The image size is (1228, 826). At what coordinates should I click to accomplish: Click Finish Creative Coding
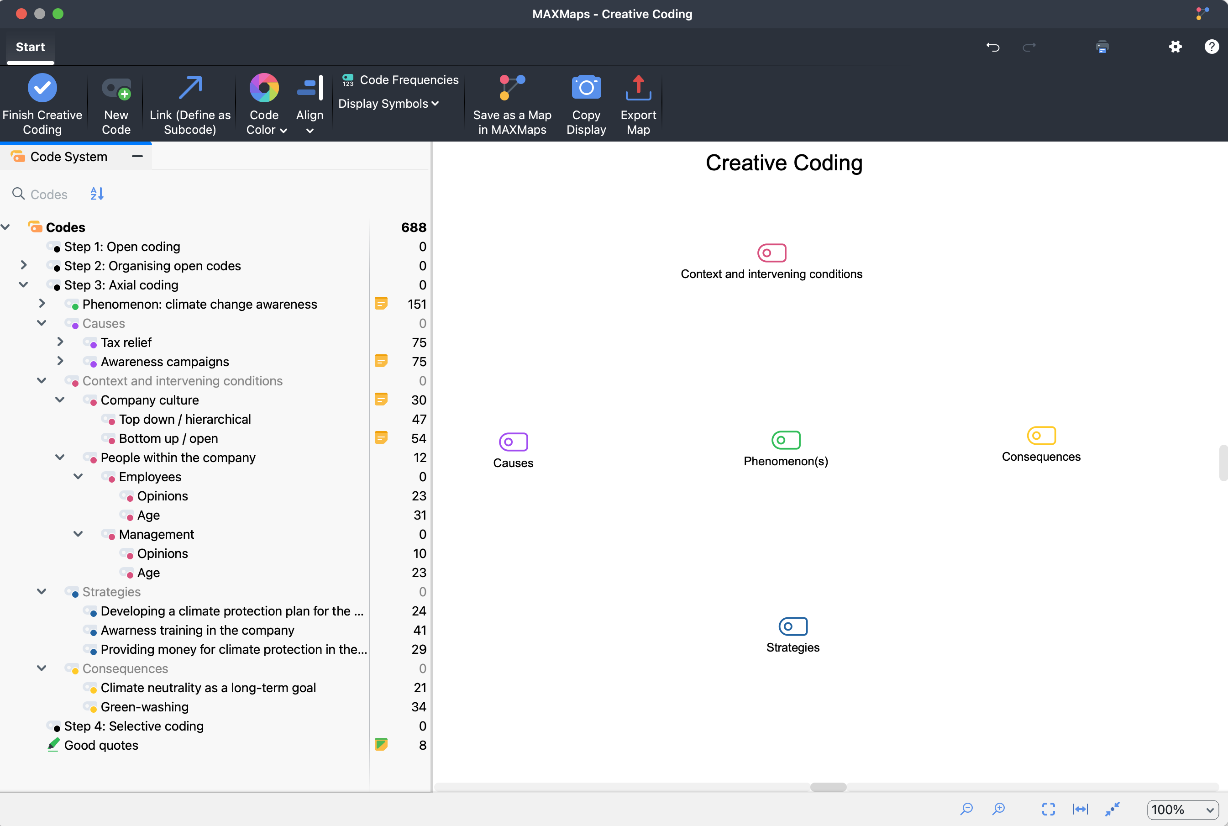click(x=42, y=103)
